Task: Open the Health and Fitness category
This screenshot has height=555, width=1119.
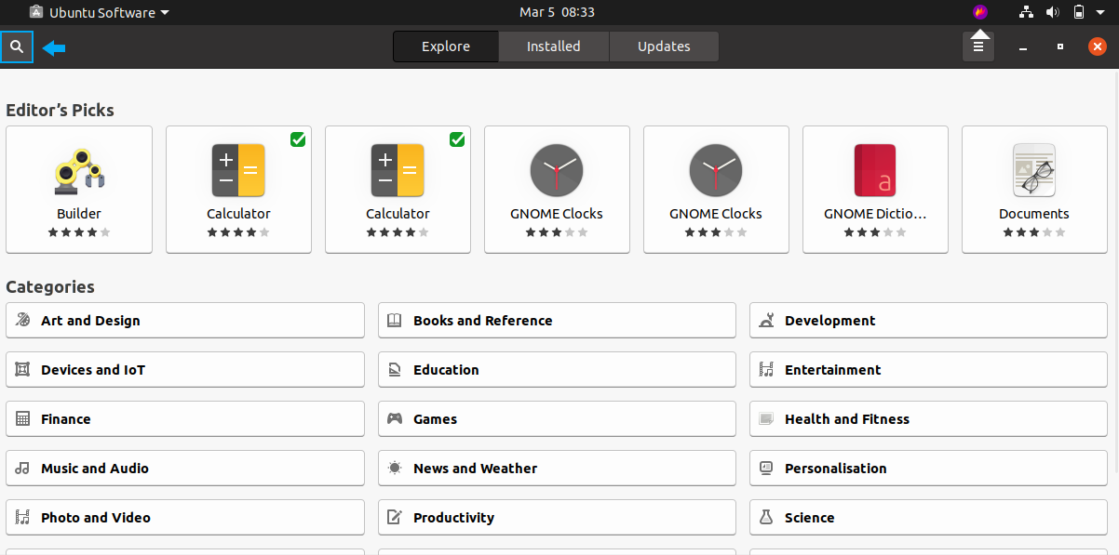Action: coord(928,419)
